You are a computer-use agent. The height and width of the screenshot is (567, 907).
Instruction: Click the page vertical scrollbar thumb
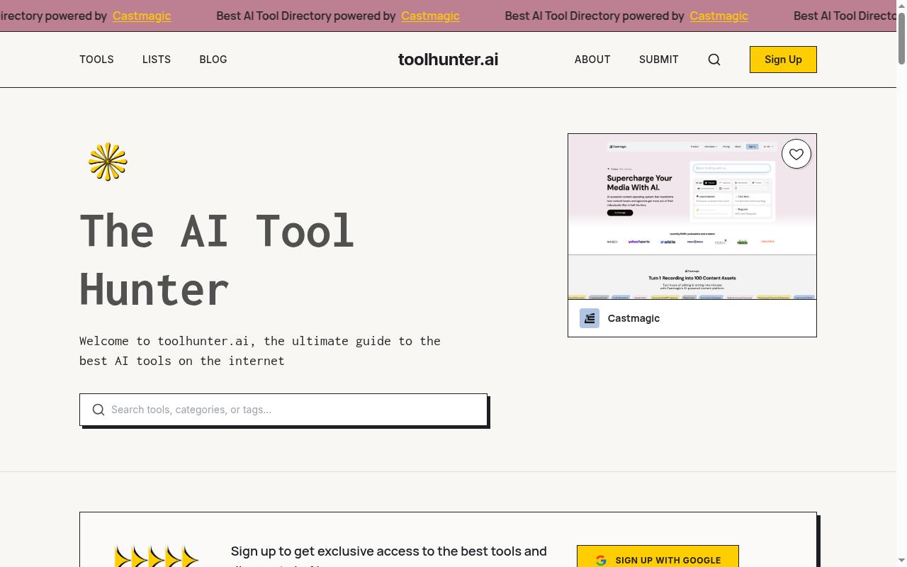click(901, 39)
